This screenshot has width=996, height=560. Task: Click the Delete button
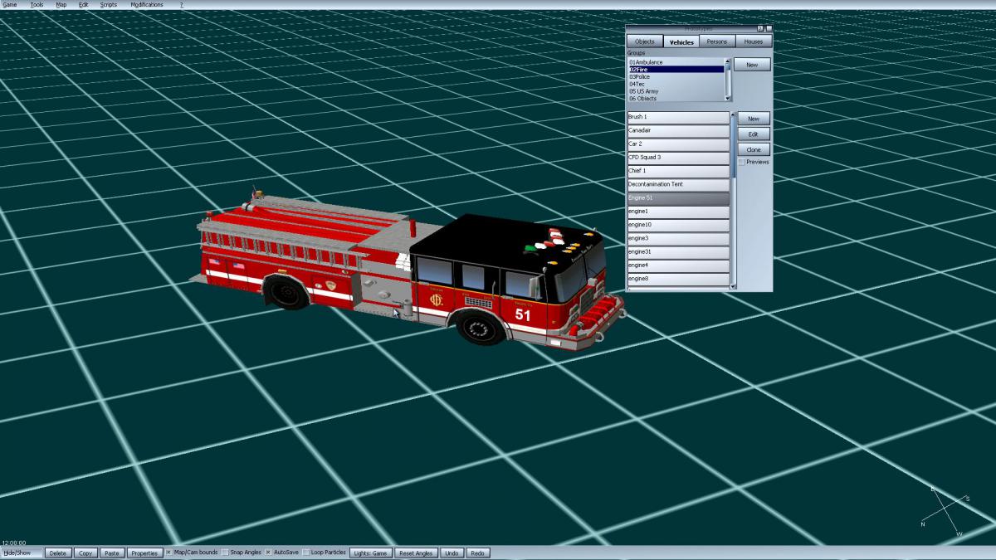(x=58, y=553)
